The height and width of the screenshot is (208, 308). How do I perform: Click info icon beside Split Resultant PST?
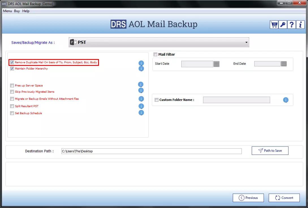coord(141,106)
